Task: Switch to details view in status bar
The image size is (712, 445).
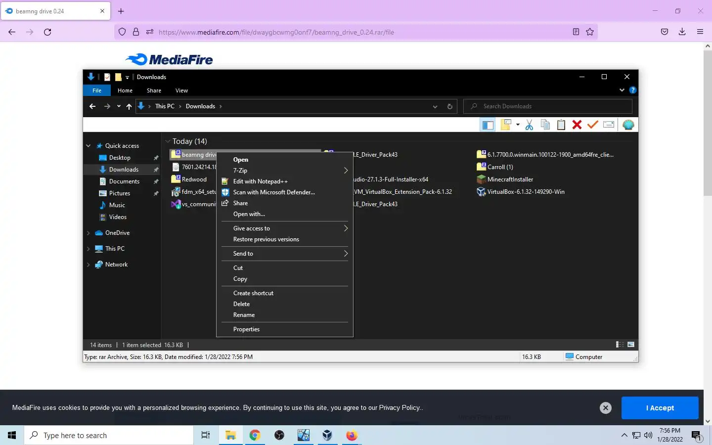Action: pos(620,345)
